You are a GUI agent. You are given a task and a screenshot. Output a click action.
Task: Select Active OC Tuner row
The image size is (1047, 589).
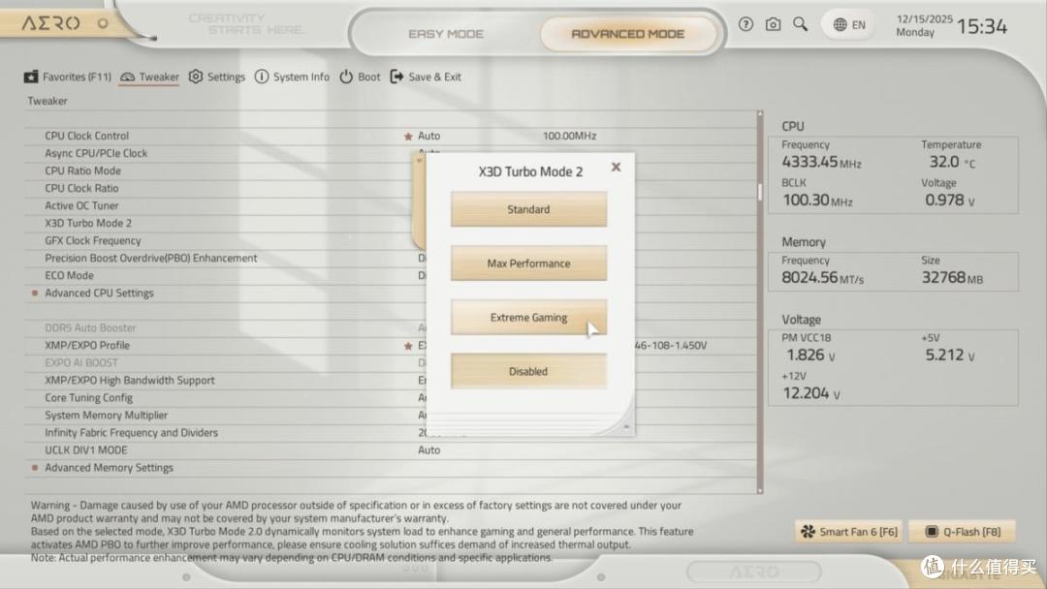pyautogui.click(x=391, y=205)
